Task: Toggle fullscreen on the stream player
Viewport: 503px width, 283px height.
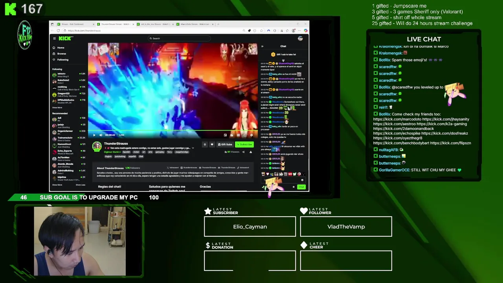Action: point(245,135)
